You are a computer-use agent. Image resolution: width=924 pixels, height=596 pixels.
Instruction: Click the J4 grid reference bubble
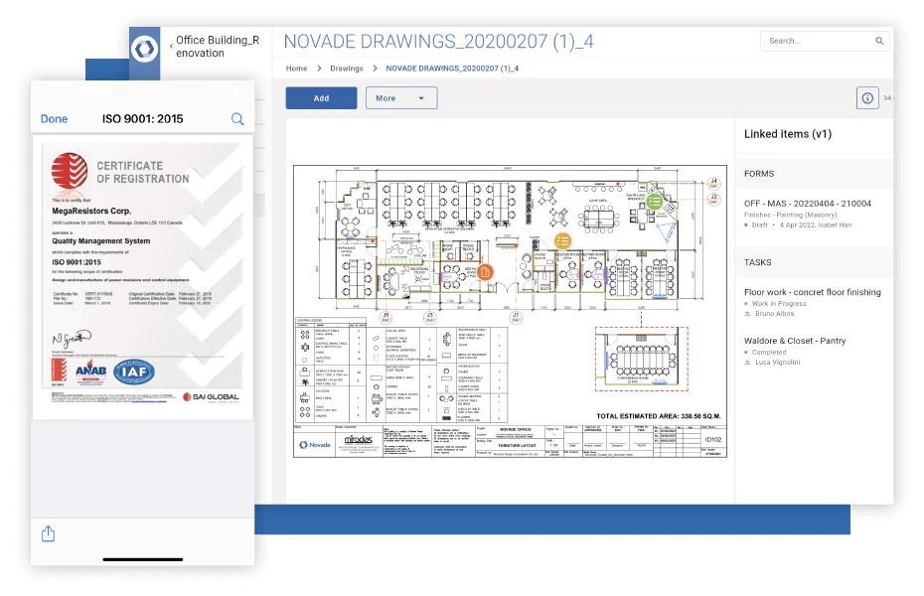point(713,183)
